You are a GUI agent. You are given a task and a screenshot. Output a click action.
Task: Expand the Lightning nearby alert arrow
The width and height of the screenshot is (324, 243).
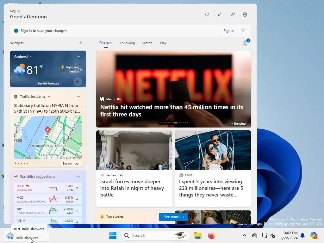pyautogui.click(x=81, y=69)
